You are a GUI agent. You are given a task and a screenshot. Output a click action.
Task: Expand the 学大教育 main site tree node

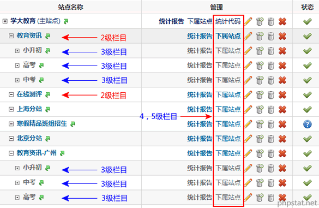(x=5, y=21)
